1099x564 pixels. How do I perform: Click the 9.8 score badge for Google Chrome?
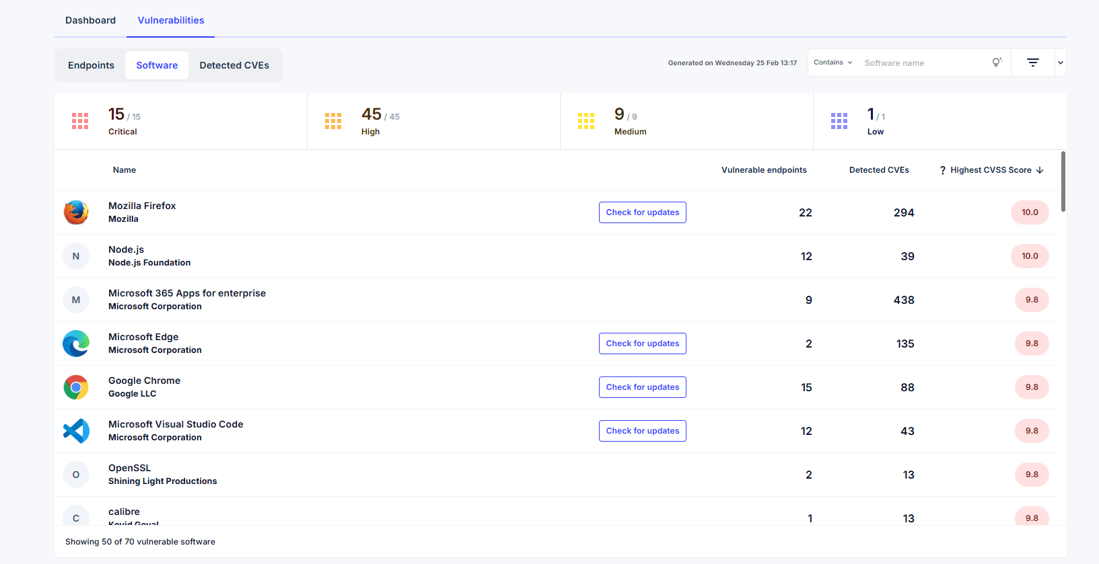point(1032,387)
